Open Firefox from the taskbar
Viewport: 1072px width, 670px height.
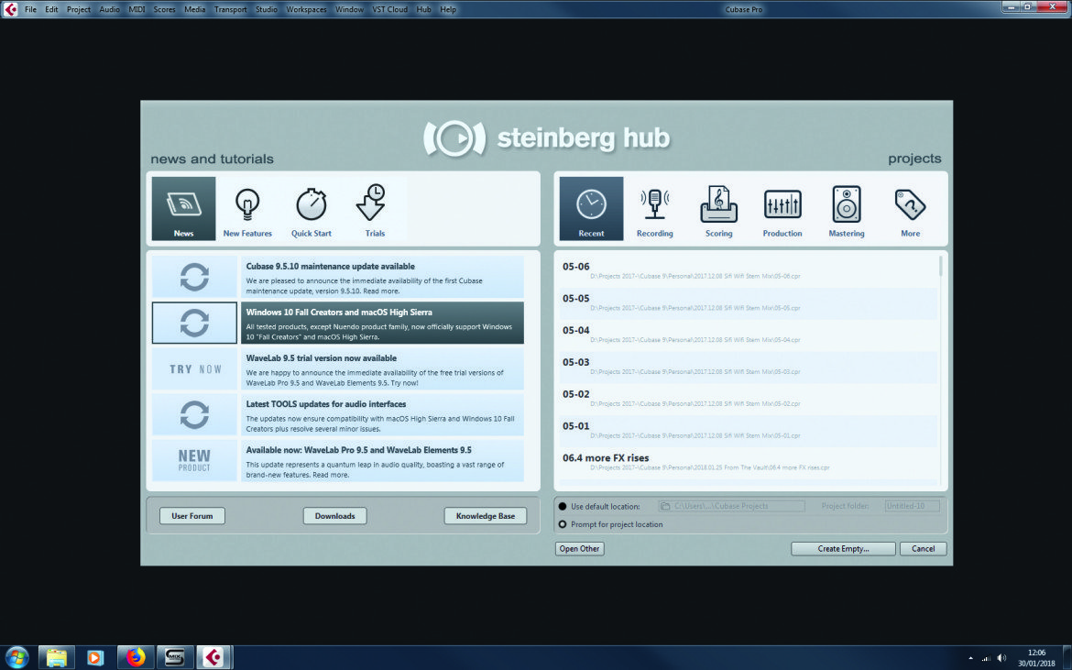(136, 658)
